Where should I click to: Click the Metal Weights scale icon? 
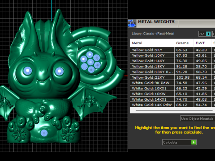[x=132, y=24]
